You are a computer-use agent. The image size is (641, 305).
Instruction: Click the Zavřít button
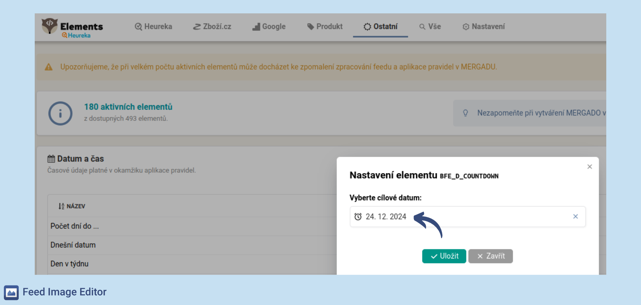[x=491, y=256]
